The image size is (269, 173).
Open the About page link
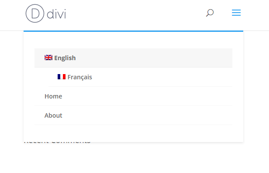click(x=53, y=115)
